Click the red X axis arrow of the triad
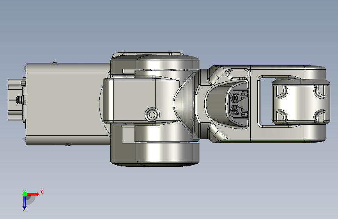The image size is (338, 219). [x=33, y=194]
